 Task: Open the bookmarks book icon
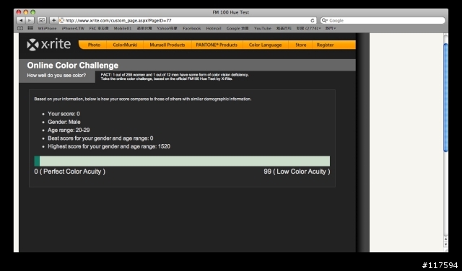tap(20, 29)
